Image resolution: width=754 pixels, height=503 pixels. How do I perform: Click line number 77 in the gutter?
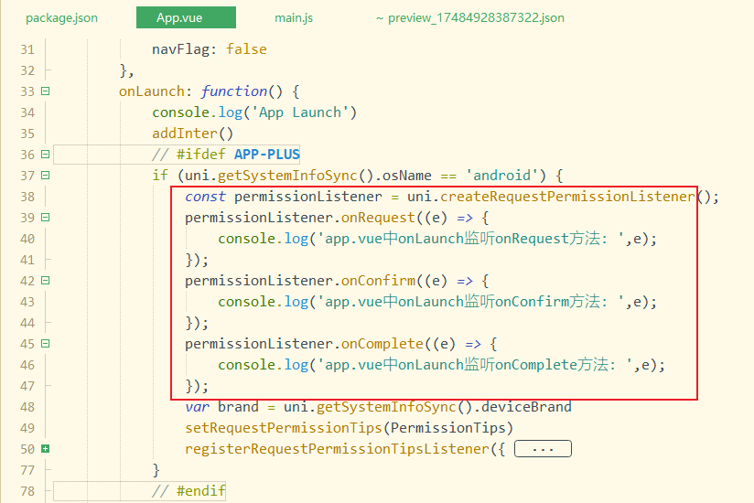click(27, 470)
